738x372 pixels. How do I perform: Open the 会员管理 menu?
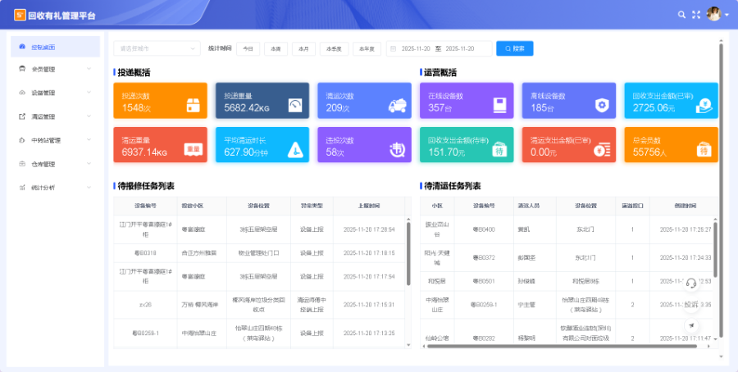(x=55, y=69)
